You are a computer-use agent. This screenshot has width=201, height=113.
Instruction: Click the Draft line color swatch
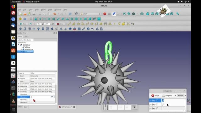click(x=33, y=24)
